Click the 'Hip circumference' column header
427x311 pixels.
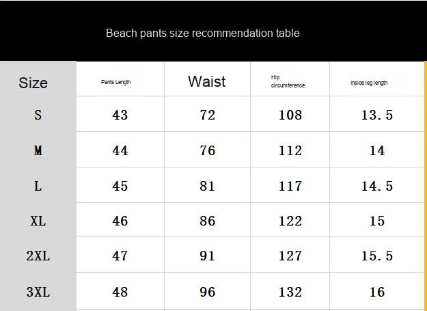pos(288,82)
